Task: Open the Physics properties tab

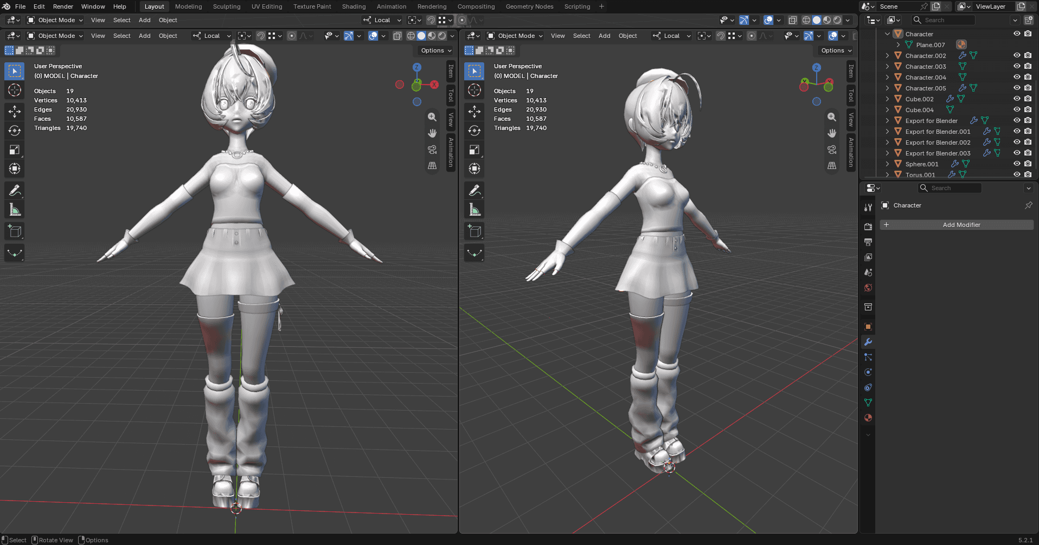Action: click(868, 372)
